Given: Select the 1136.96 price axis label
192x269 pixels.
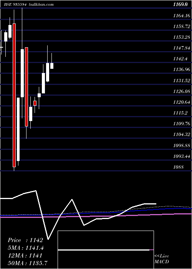Looking at the screenshot, I should [x=182, y=70].
